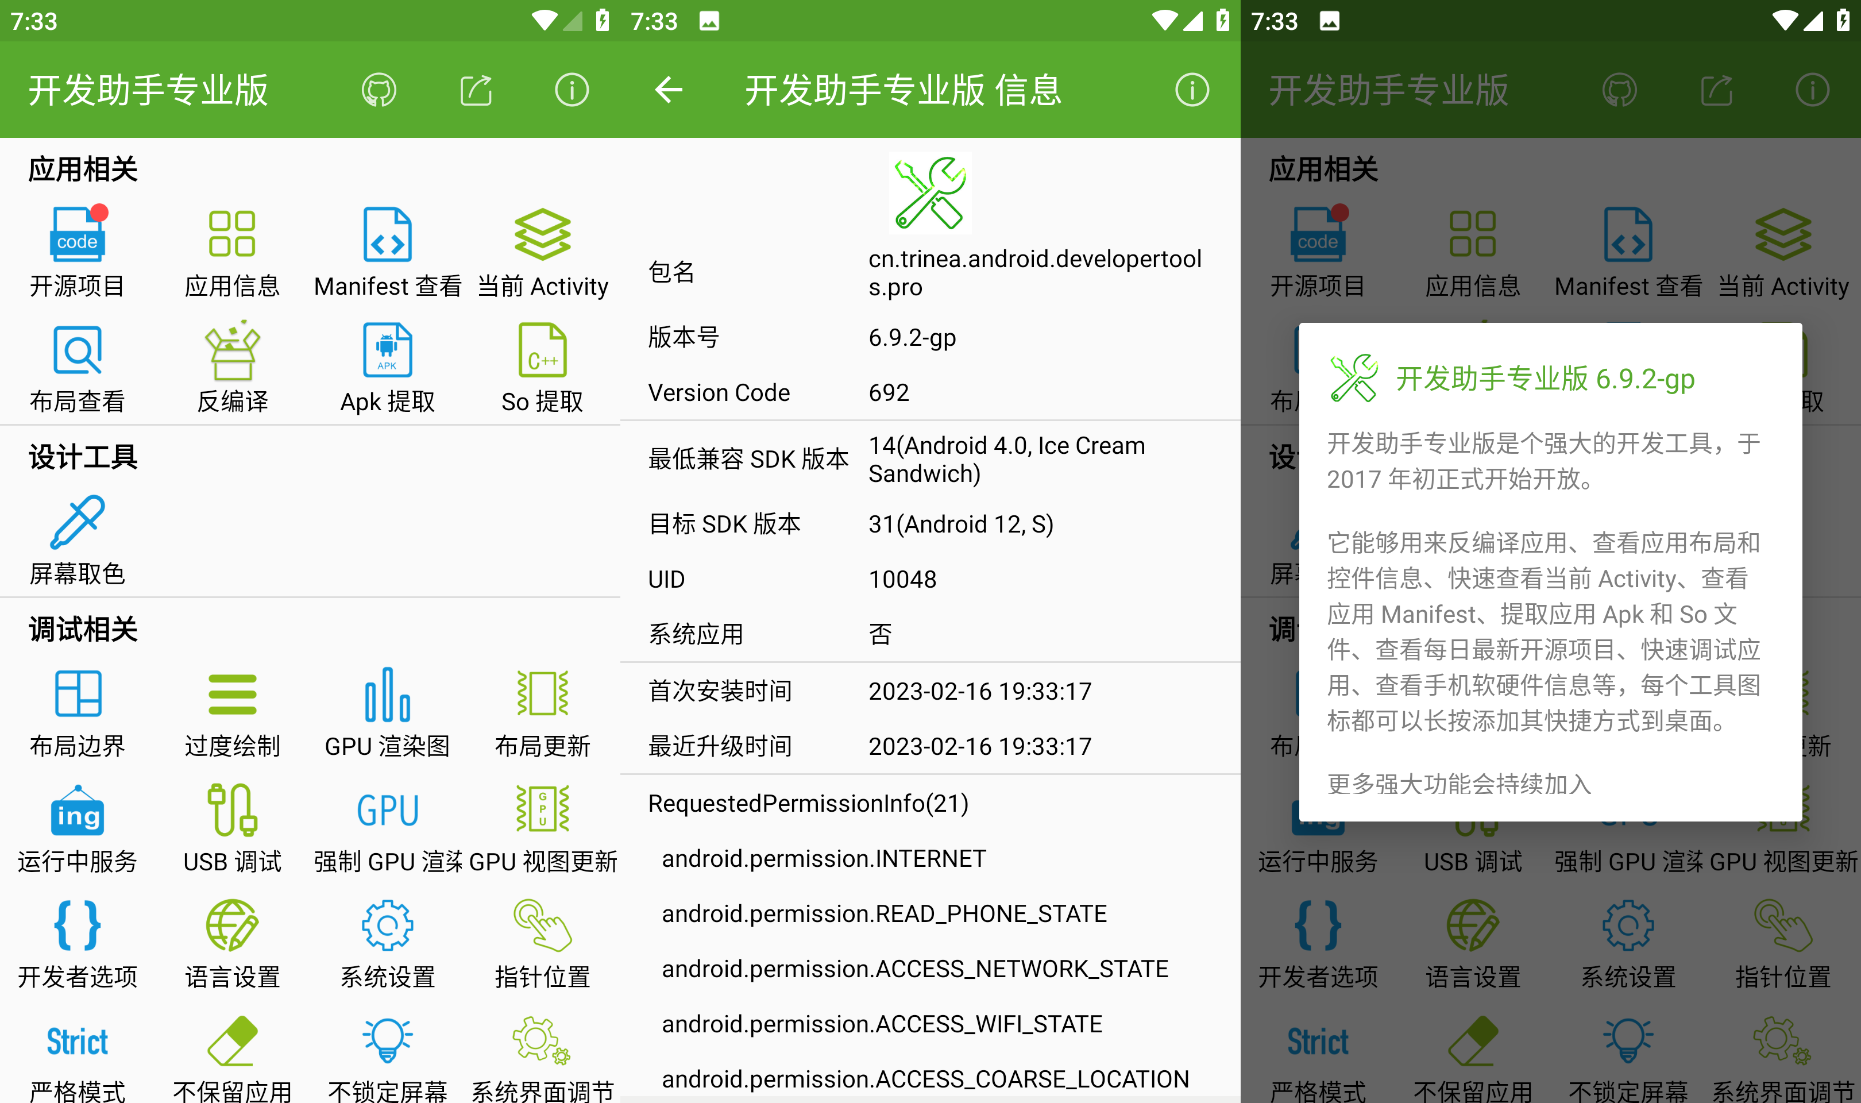Tap 应用相关 section heading in left screen
The height and width of the screenshot is (1103, 1861).
[83, 169]
